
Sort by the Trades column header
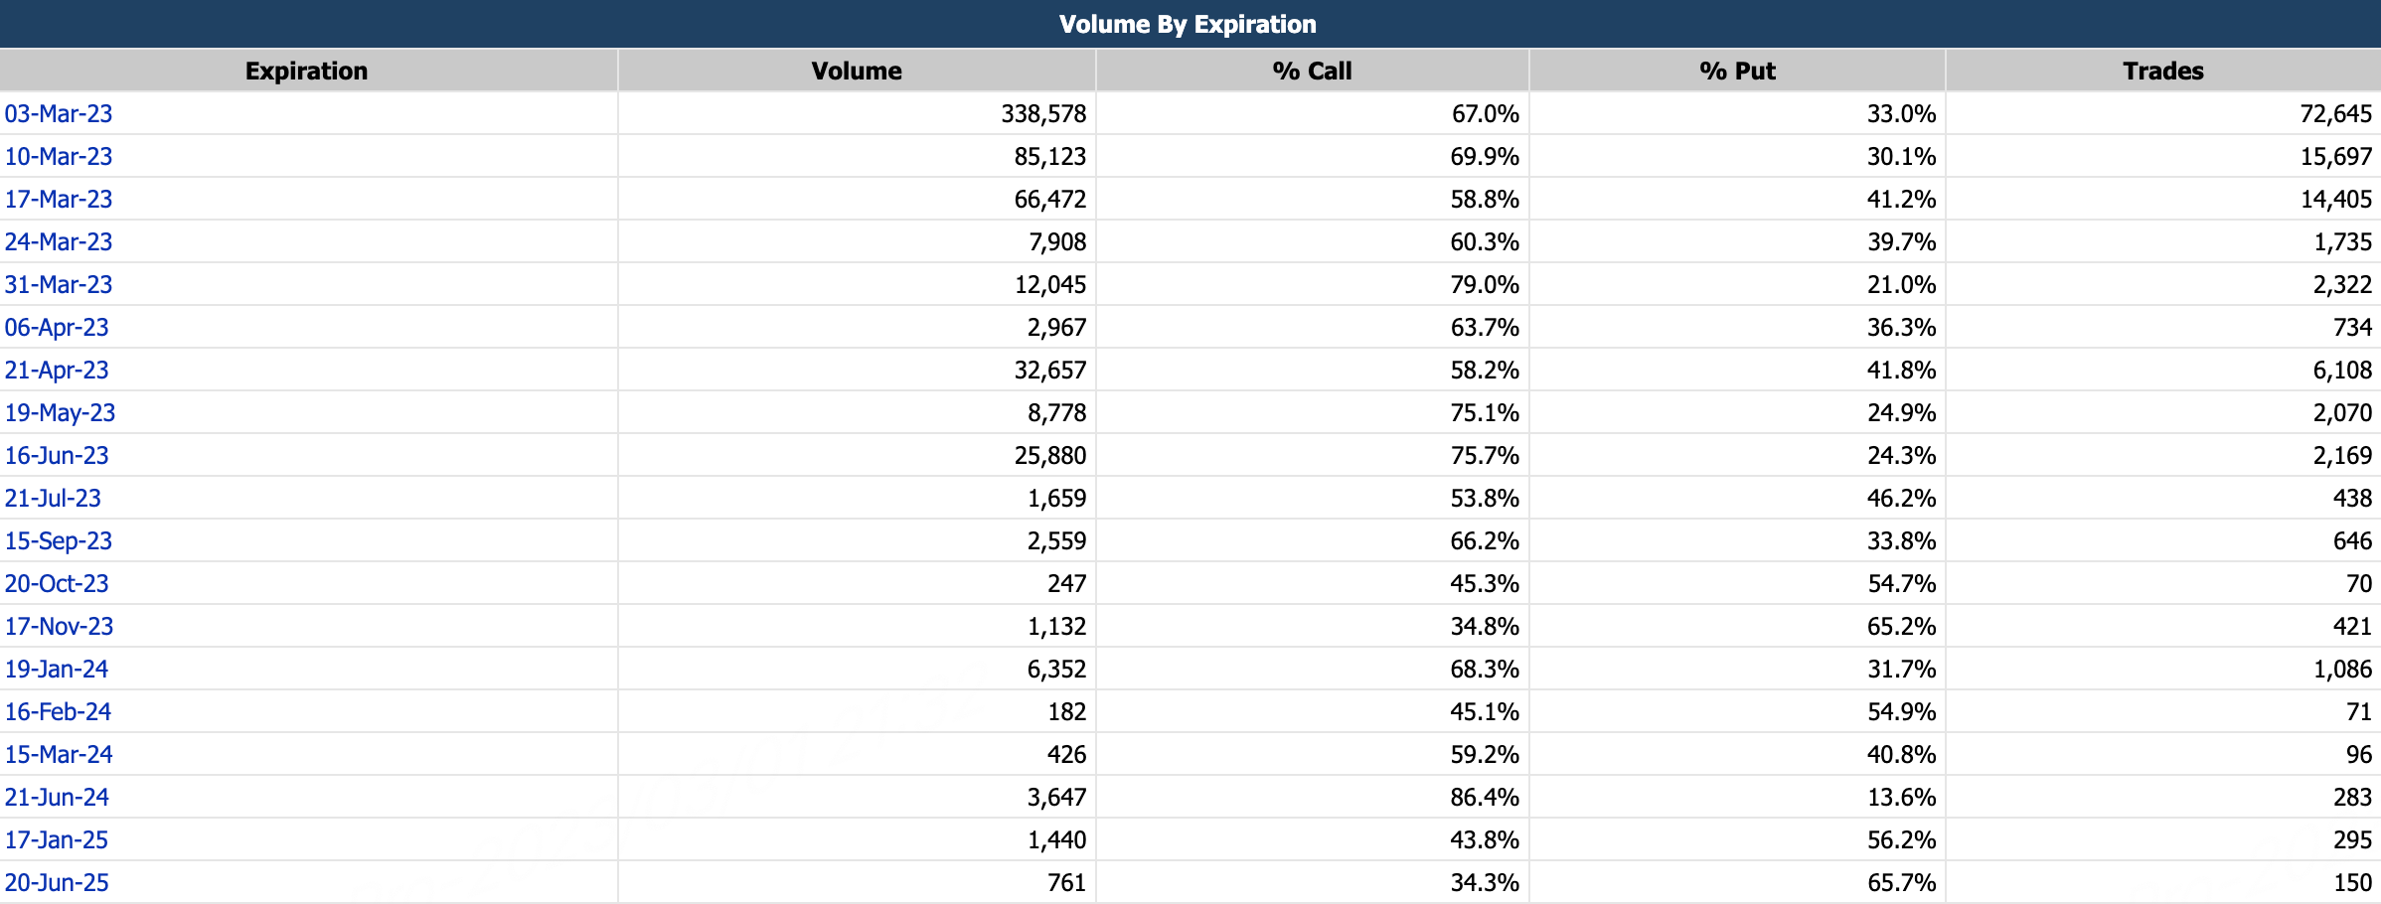(2162, 72)
